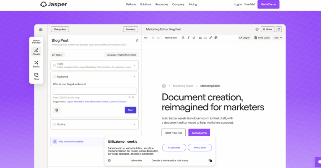Toggle underline formatting in the editor
The height and width of the screenshot is (168, 321).
tap(194, 38)
